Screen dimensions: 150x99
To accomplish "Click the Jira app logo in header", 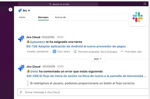I will pyautogui.click(x=20, y=10).
